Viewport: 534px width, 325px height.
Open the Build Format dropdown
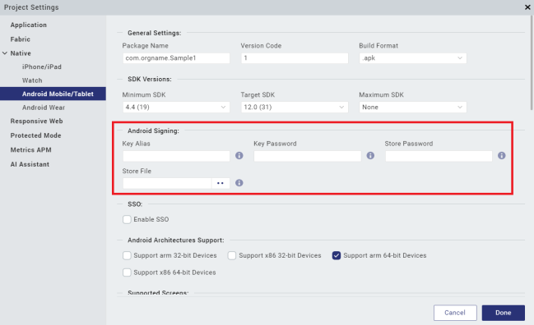412,58
